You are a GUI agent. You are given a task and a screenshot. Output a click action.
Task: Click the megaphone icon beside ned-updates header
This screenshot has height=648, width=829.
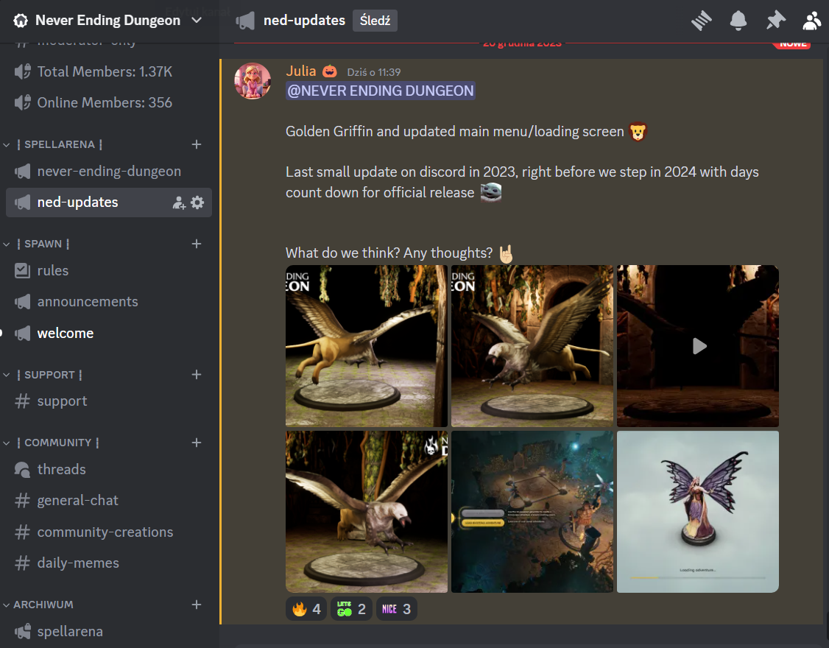point(245,21)
